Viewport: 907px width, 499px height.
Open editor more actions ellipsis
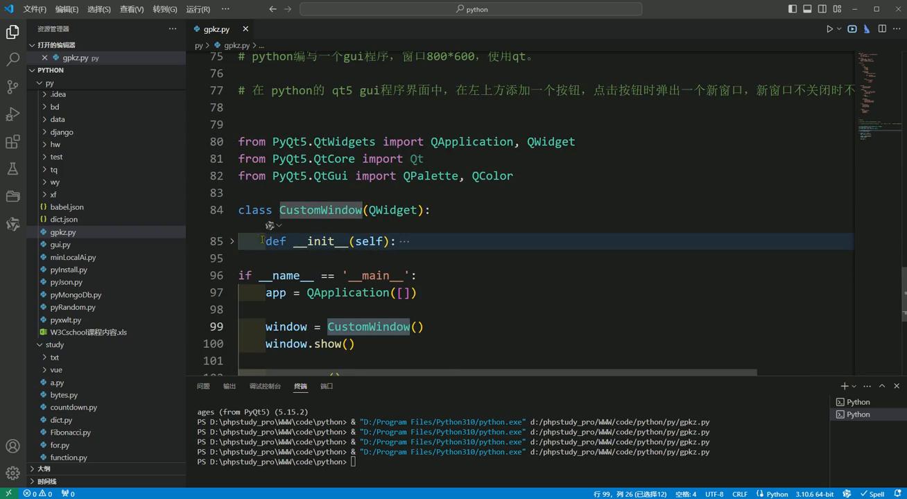pos(897,29)
